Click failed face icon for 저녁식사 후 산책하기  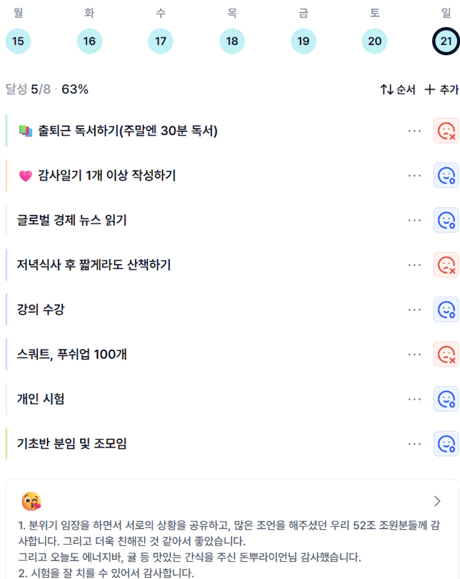pos(446,265)
